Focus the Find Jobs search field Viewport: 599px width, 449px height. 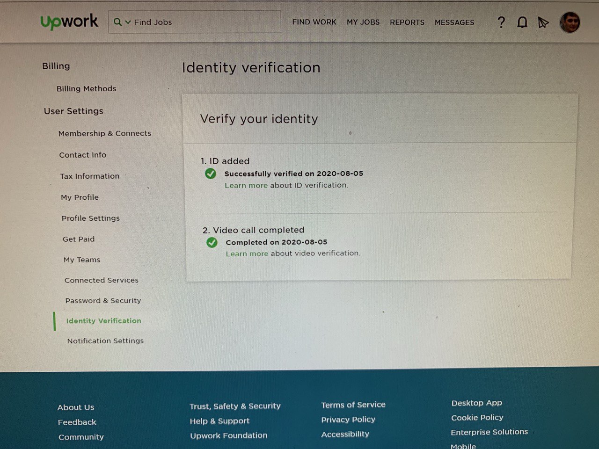195,22
